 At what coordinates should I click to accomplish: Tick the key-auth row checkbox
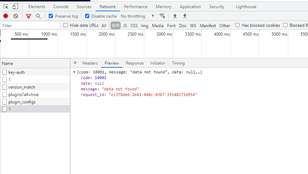(x=5, y=72)
